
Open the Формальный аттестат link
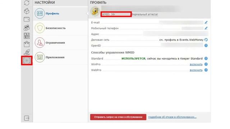pos(145,14)
